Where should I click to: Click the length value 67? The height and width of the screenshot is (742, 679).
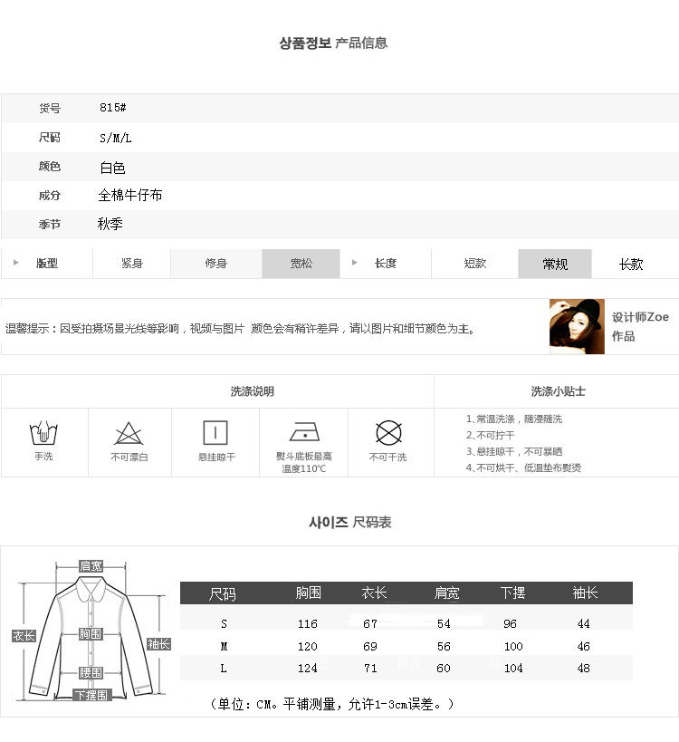(x=370, y=623)
